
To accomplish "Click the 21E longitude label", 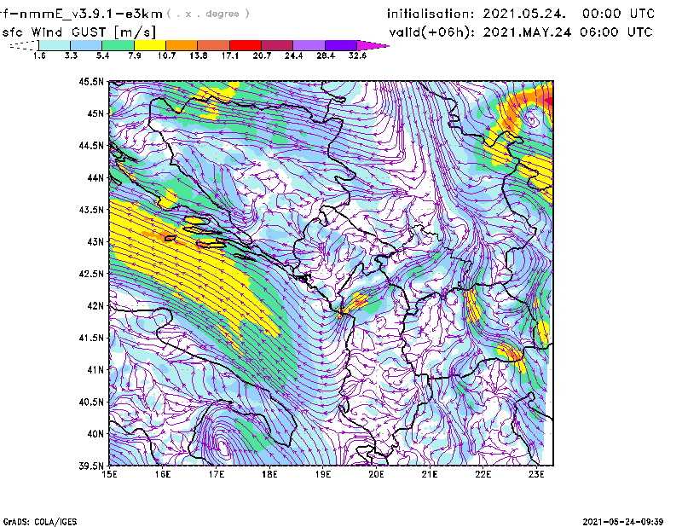I will pyautogui.click(x=430, y=474).
